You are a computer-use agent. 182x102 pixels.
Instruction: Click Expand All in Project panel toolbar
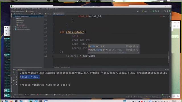click(34, 14)
